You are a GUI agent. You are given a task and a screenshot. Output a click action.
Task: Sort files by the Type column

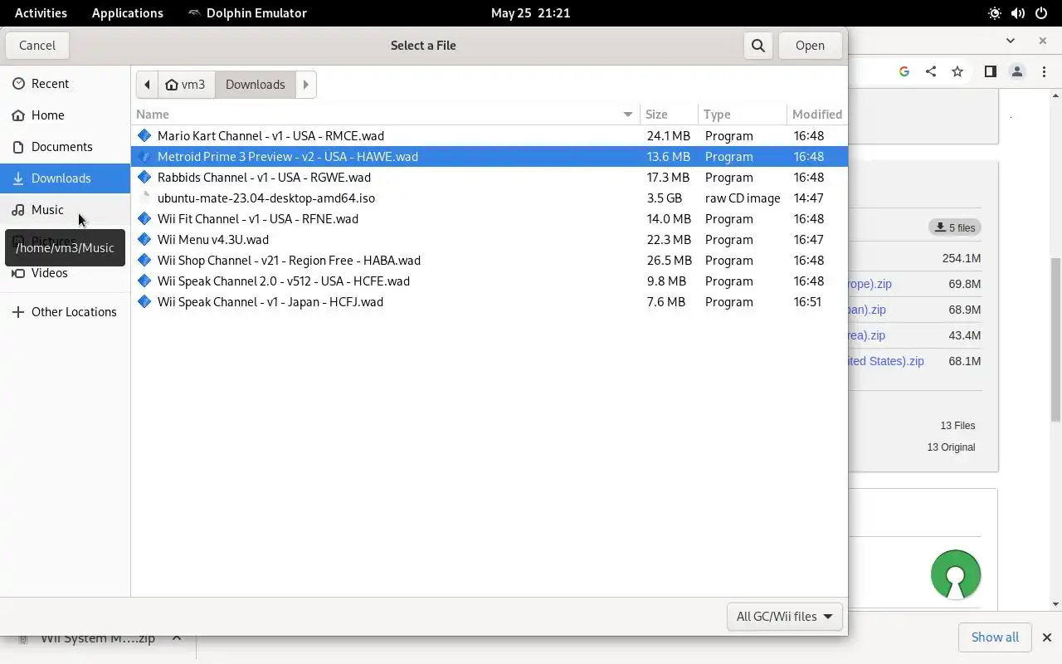point(743,115)
